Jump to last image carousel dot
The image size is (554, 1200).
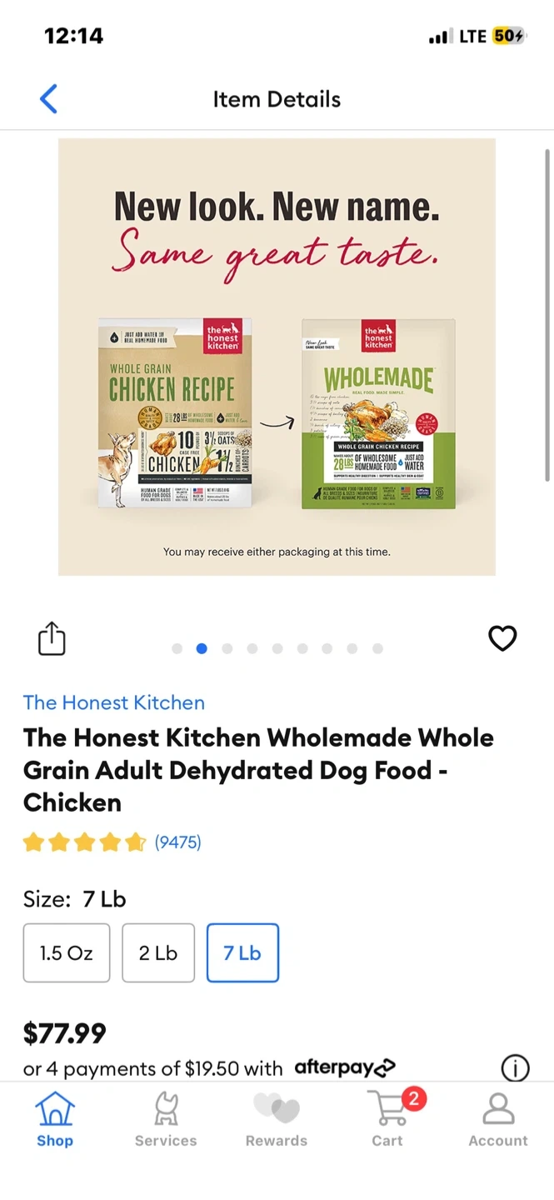(x=377, y=648)
